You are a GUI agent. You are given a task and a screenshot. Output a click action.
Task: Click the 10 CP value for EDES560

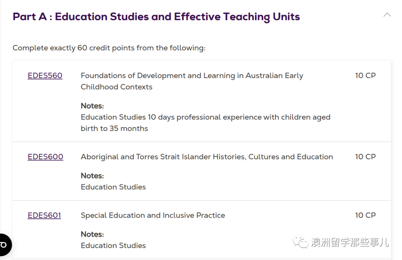click(365, 75)
